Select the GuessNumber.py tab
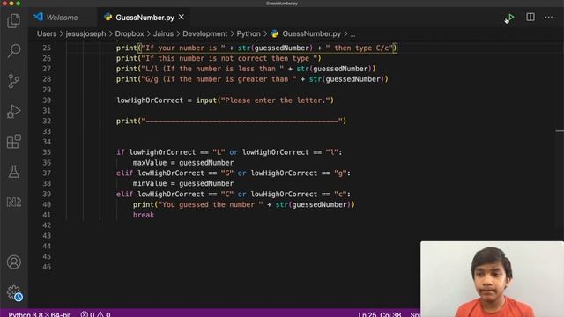 point(145,18)
